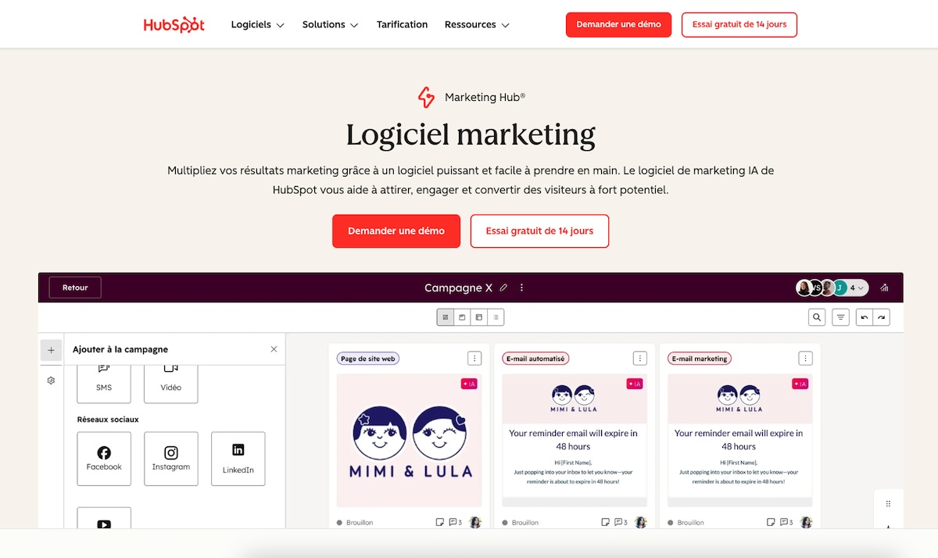Select the third layout view icon

pos(479,317)
